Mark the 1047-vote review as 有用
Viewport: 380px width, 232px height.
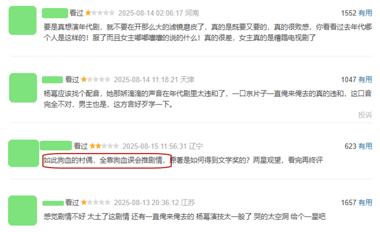coord(365,80)
